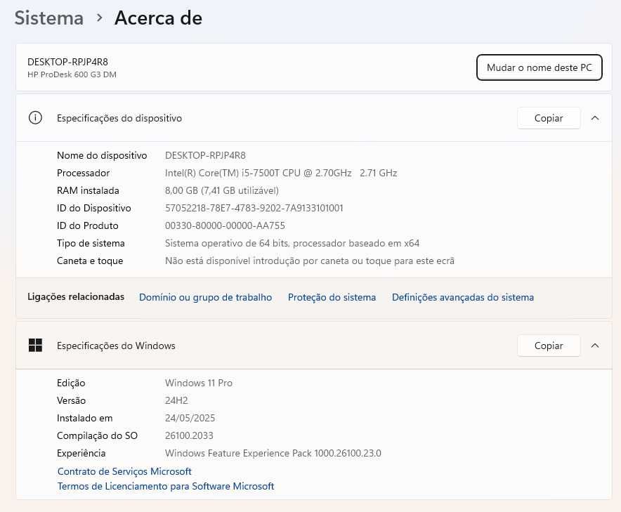
Task: Click the Instalado em label
Action: pyautogui.click(x=85, y=418)
